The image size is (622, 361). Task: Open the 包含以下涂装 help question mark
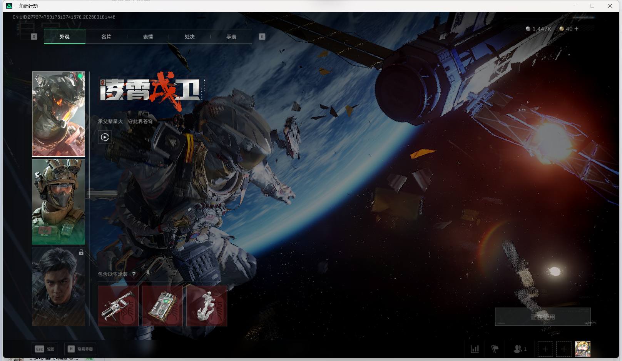[134, 274]
